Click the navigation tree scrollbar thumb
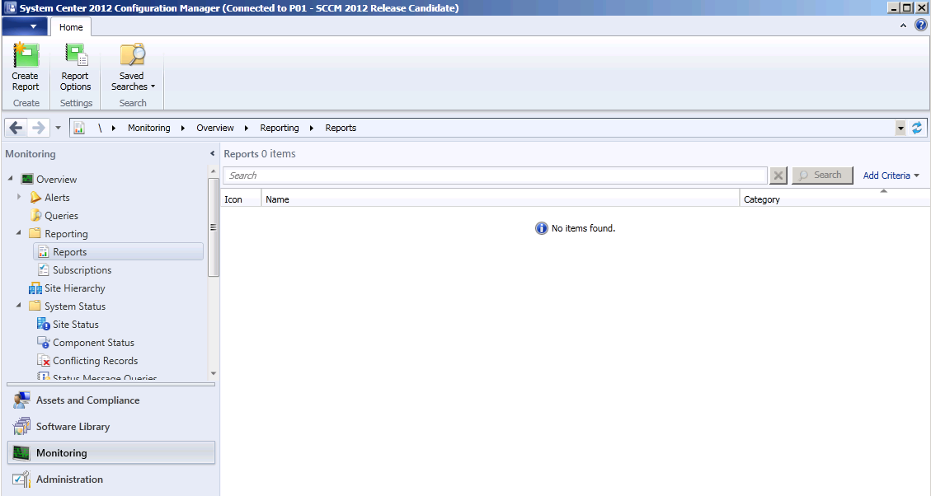 click(213, 227)
